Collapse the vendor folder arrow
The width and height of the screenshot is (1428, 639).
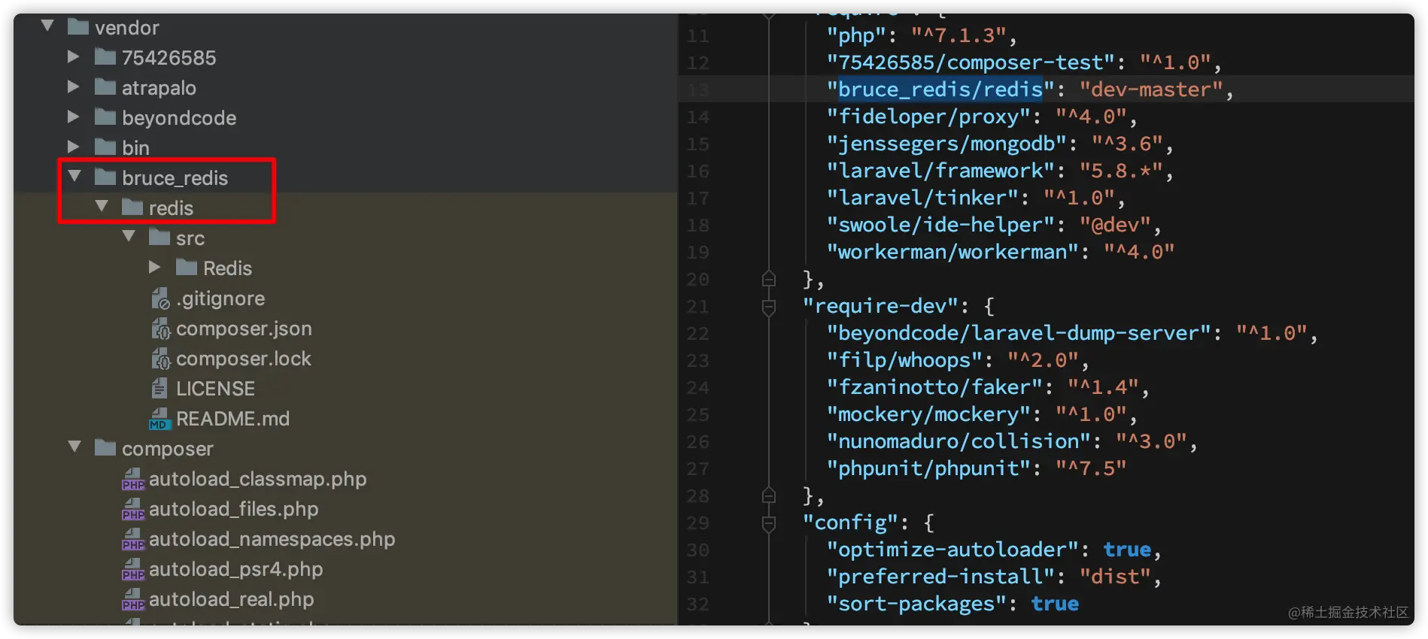click(x=47, y=26)
